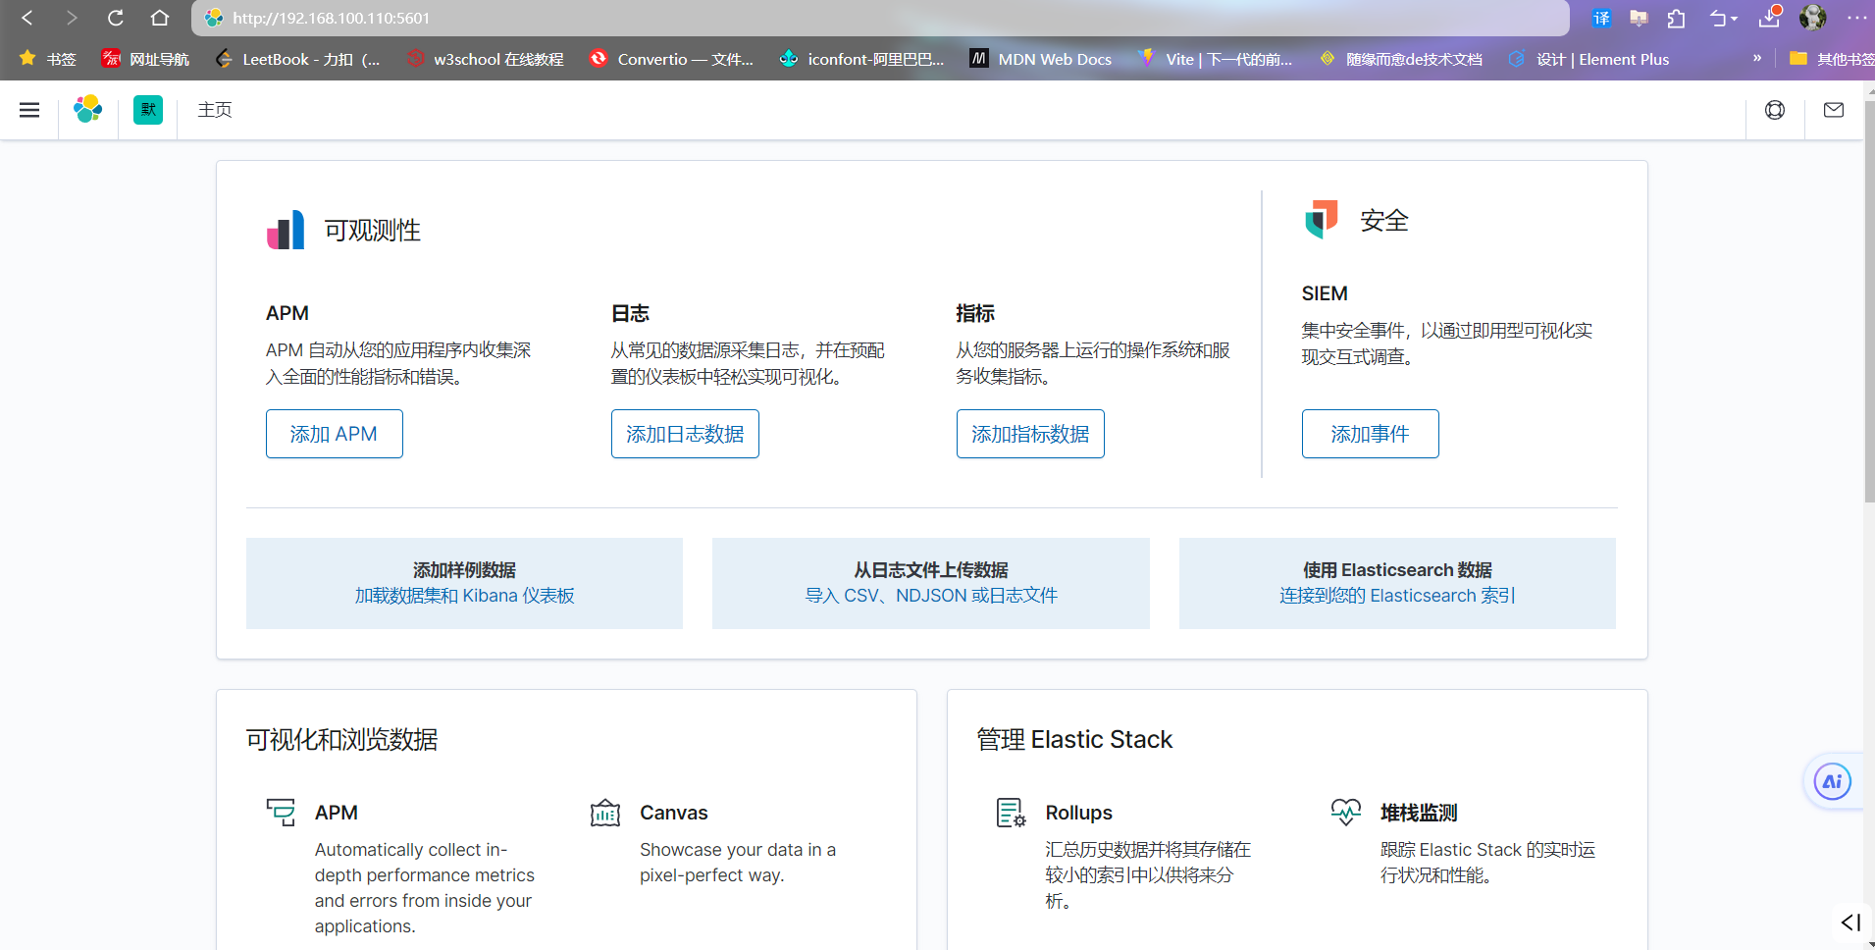
Task: Open the Convertio bookmark
Action: point(672,59)
